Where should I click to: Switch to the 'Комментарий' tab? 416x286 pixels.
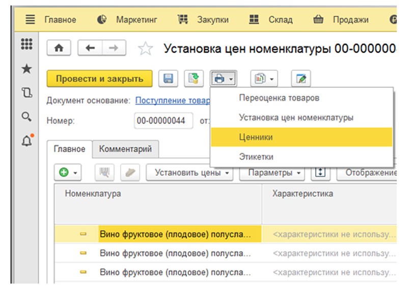tap(125, 149)
